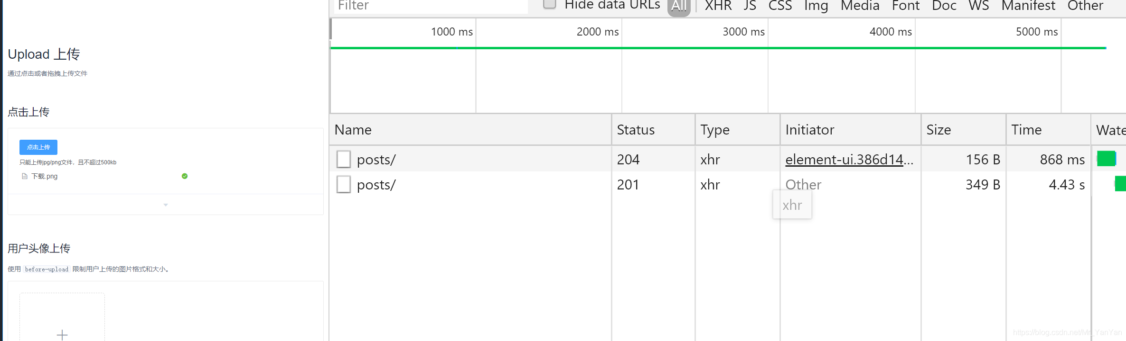Click the 下载.png uploaded file name

[x=44, y=176]
